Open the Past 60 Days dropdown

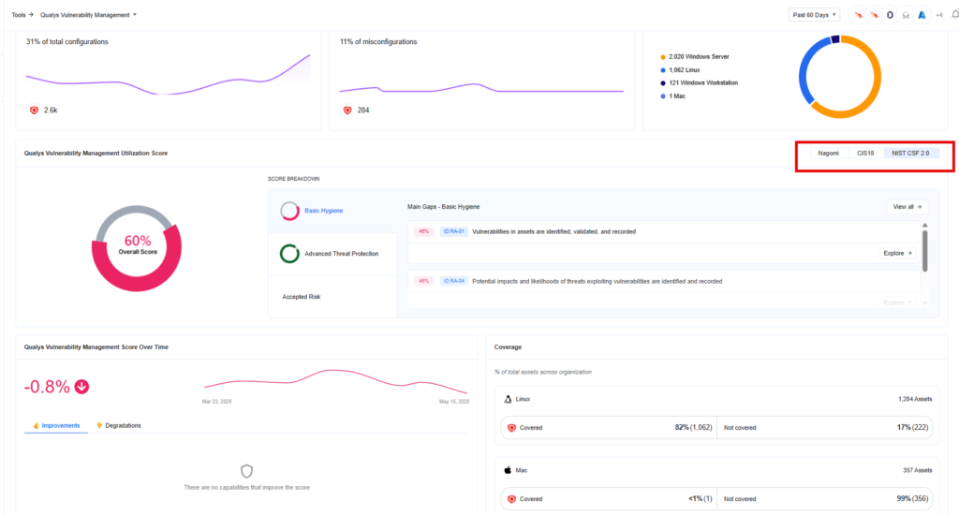coord(814,15)
